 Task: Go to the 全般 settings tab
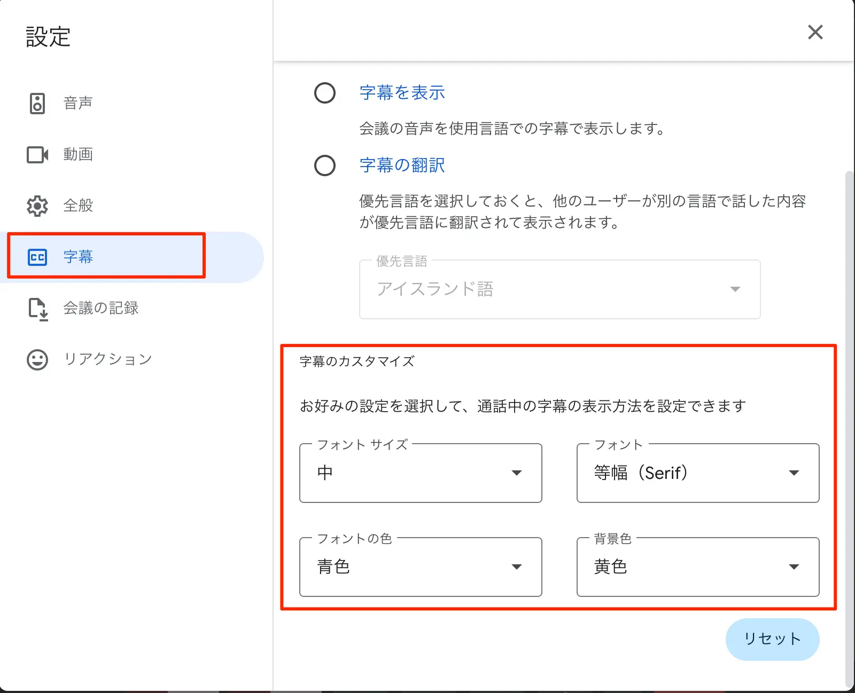[132, 206]
